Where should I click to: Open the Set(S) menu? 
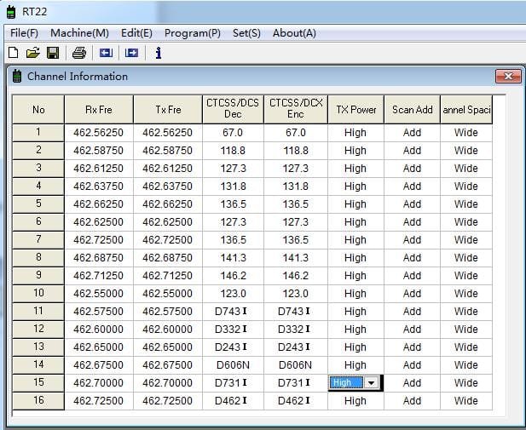tap(246, 33)
